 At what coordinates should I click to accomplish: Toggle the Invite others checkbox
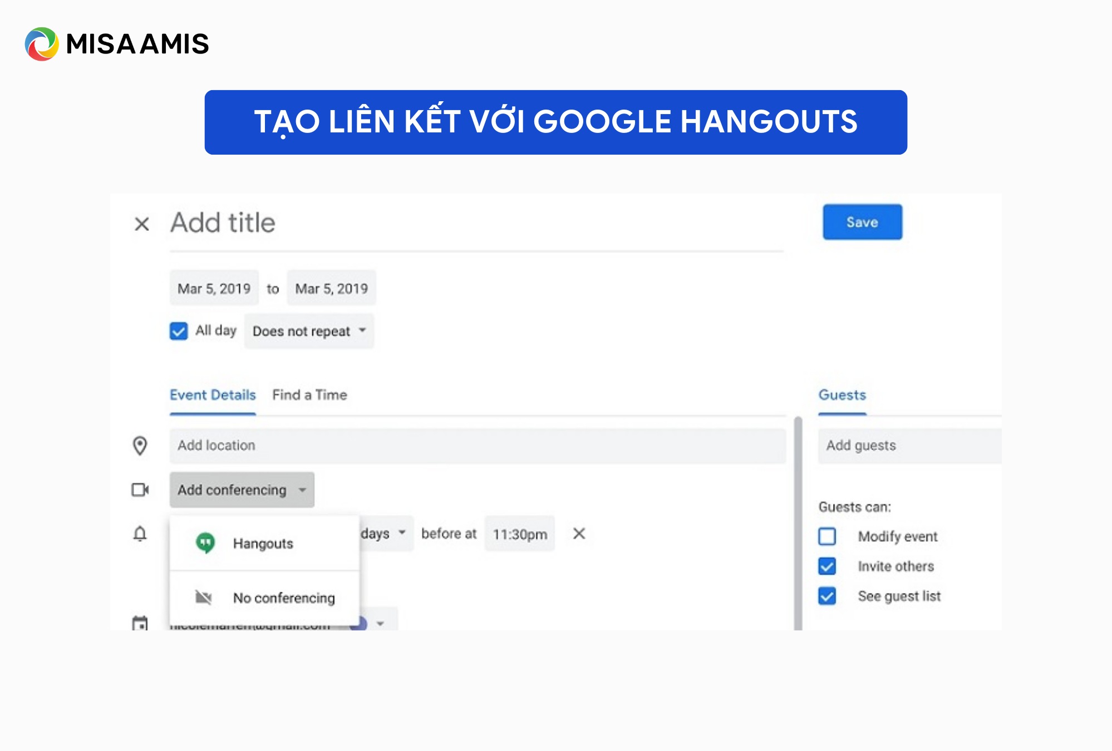pyautogui.click(x=827, y=566)
